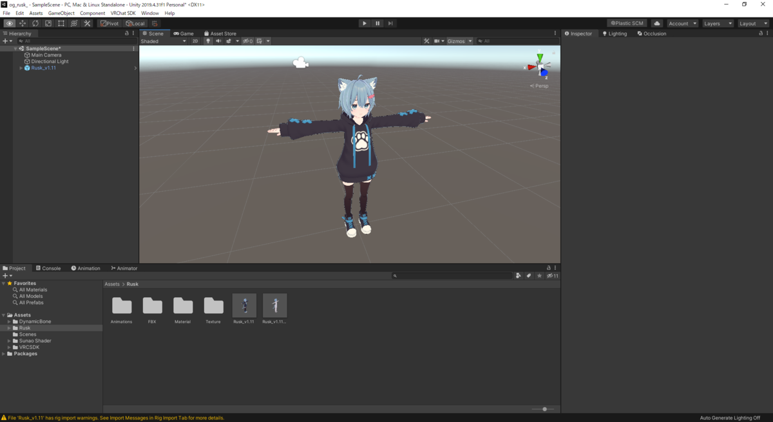
Task: Select the combined Transform tool
Action: (74, 23)
